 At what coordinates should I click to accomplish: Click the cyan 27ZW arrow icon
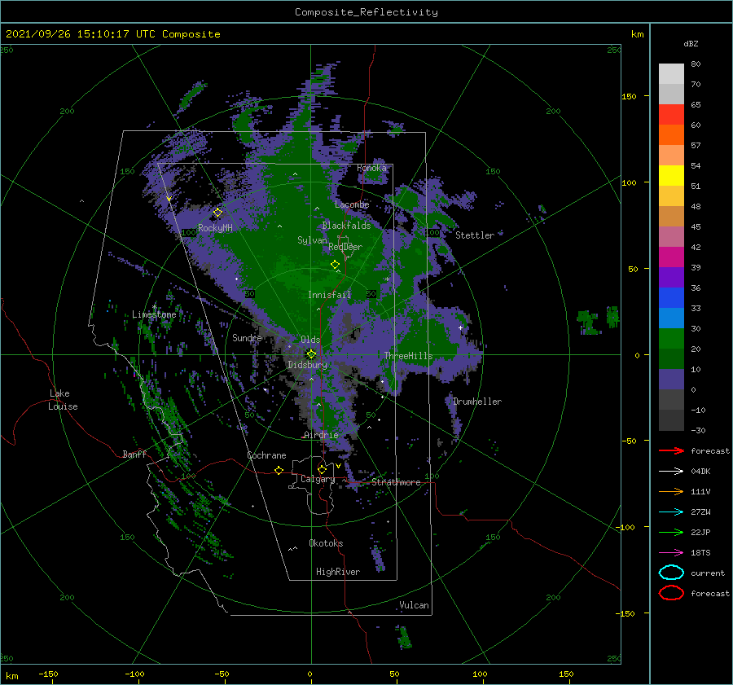(671, 512)
